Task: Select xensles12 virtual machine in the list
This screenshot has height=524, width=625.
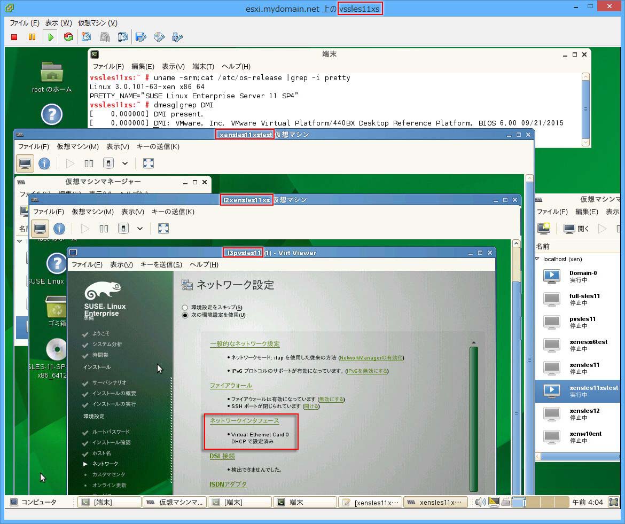Action: click(577, 414)
